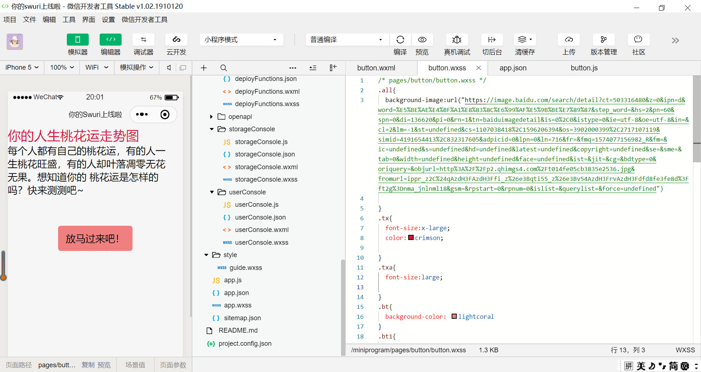Open the 模拟操作 dropdown

click(137, 67)
